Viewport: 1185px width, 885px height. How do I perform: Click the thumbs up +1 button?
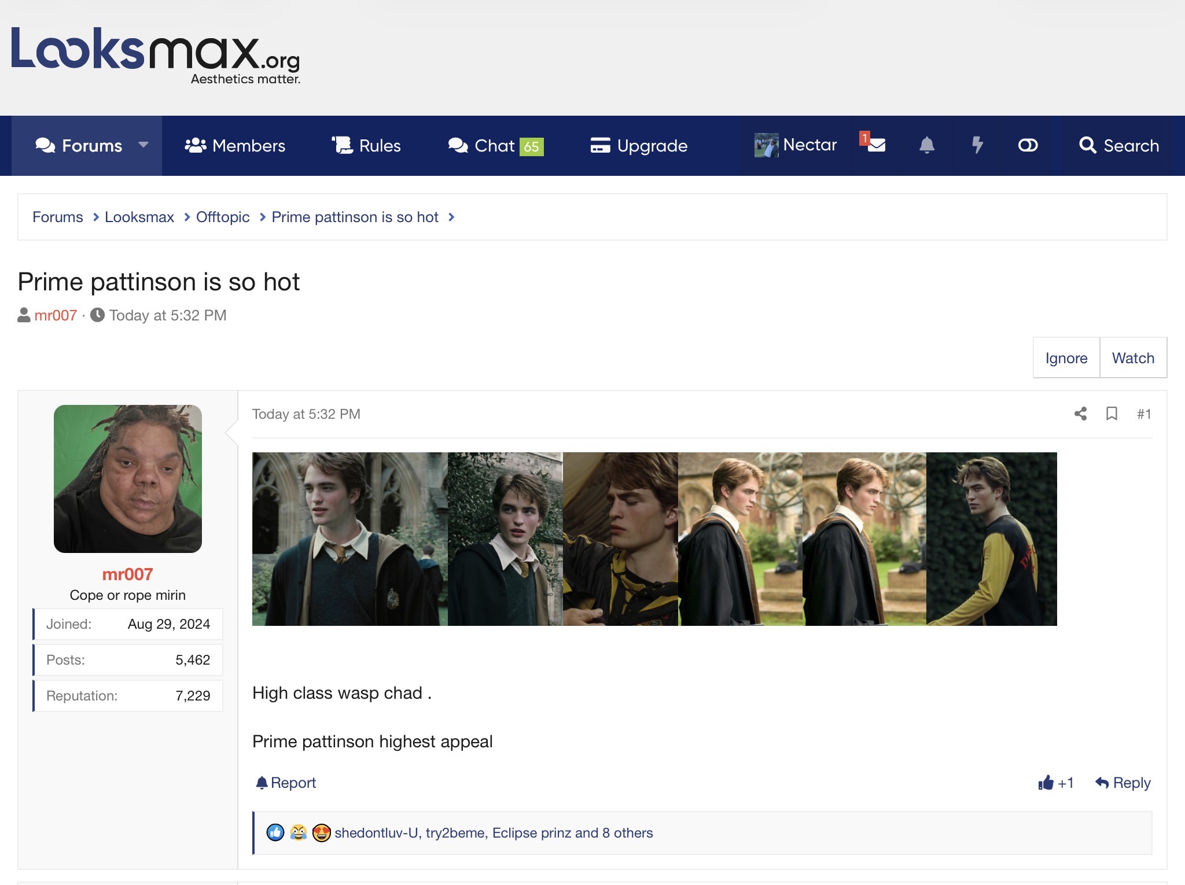click(1056, 783)
